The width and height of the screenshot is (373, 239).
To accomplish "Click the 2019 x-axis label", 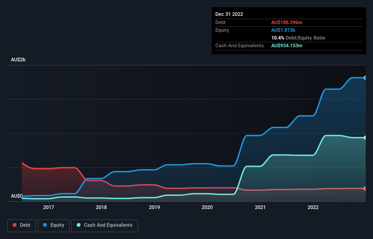I will (154, 207).
